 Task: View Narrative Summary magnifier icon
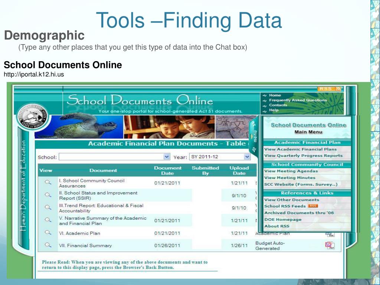click(48, 220)
